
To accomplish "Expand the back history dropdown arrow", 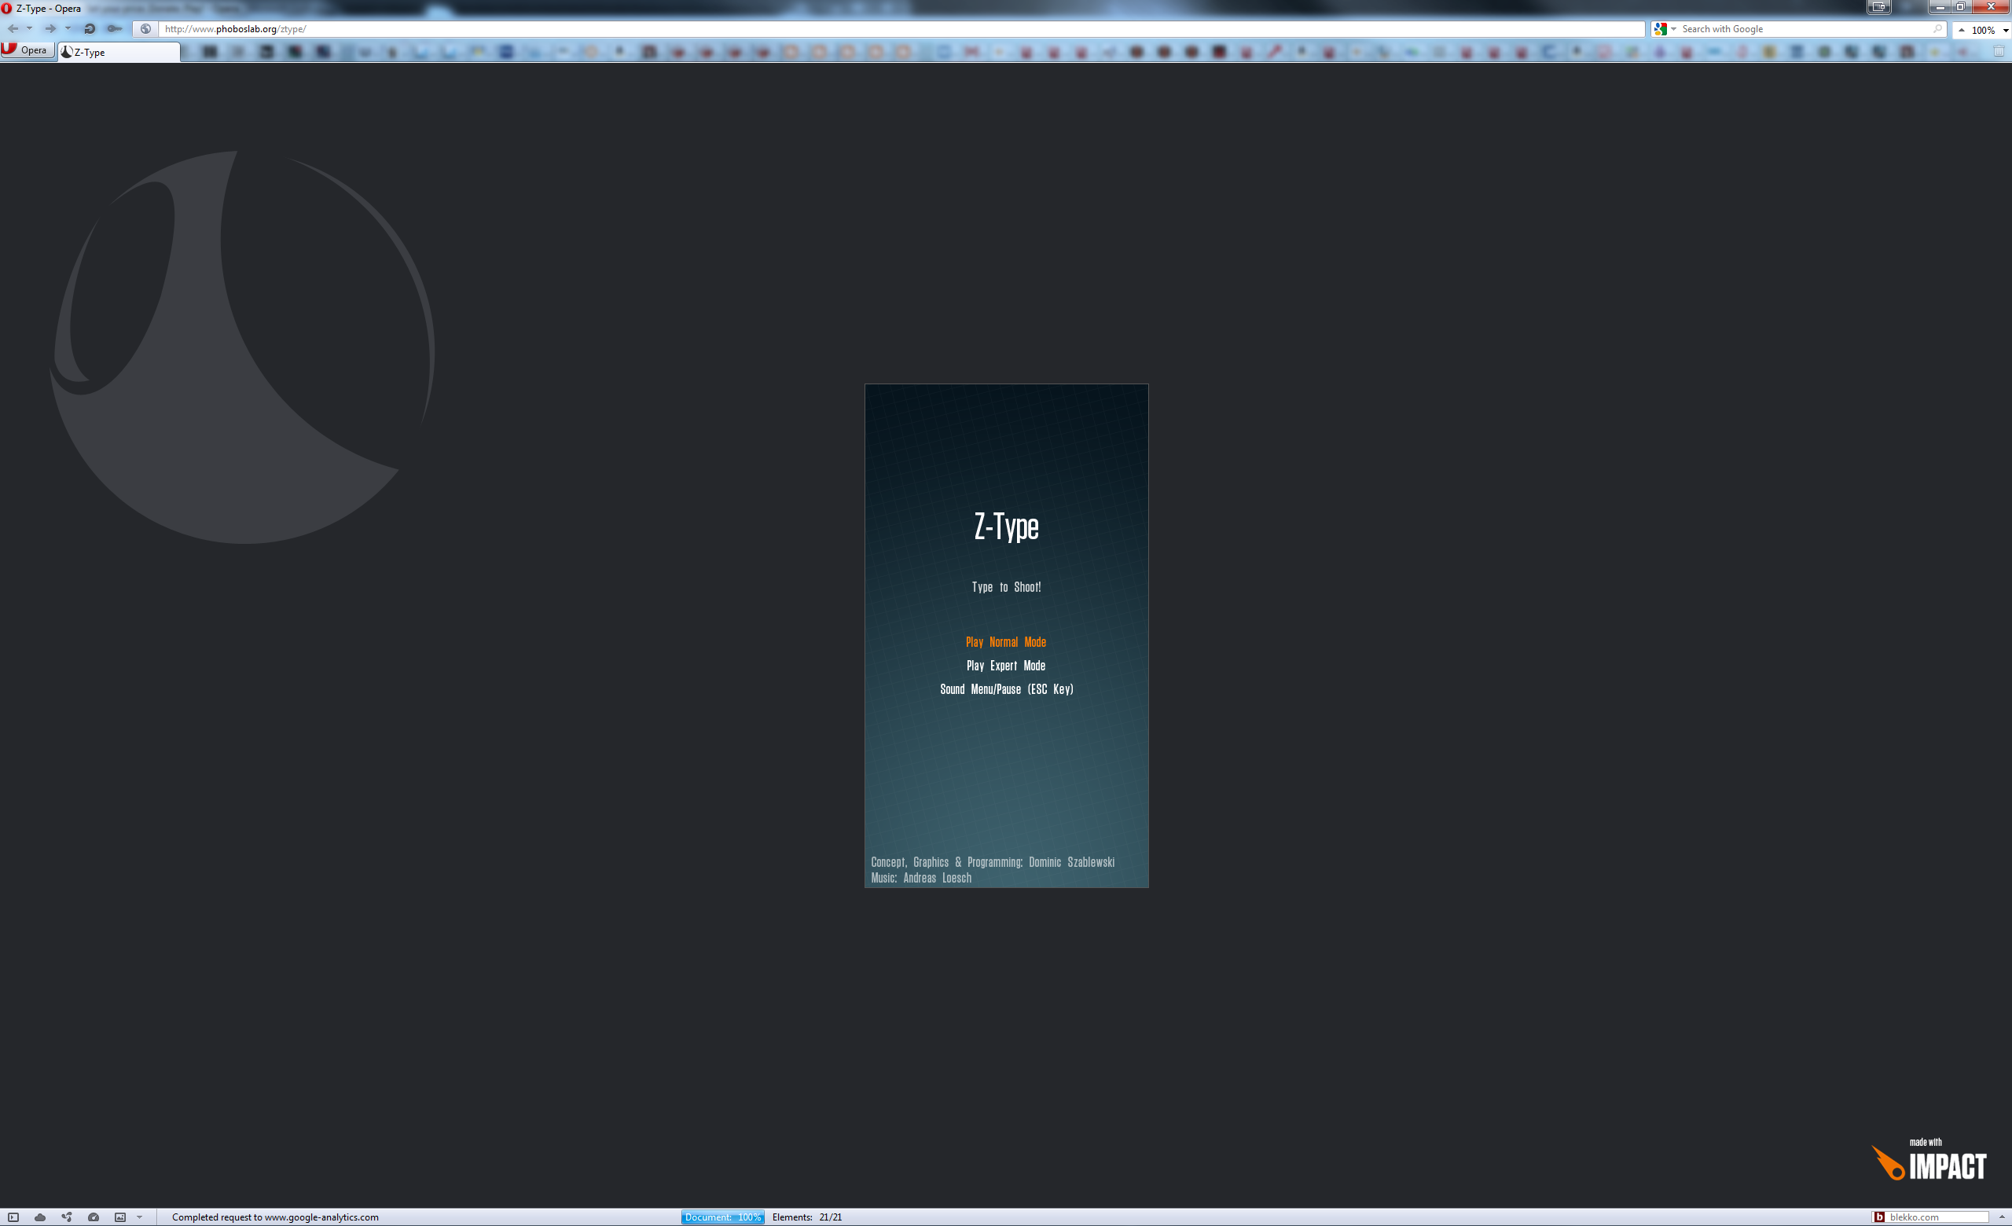I will click(x=29, y=28).
